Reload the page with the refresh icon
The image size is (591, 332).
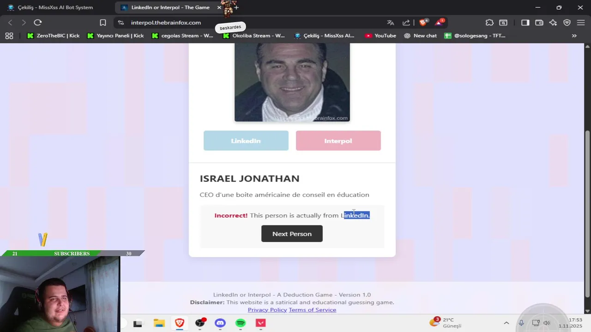tap(38, 23)
